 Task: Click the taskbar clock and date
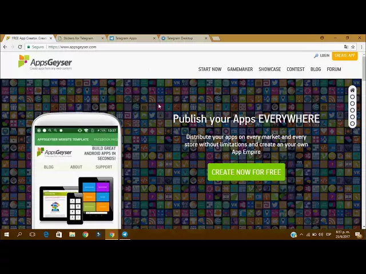click(343, 235)
